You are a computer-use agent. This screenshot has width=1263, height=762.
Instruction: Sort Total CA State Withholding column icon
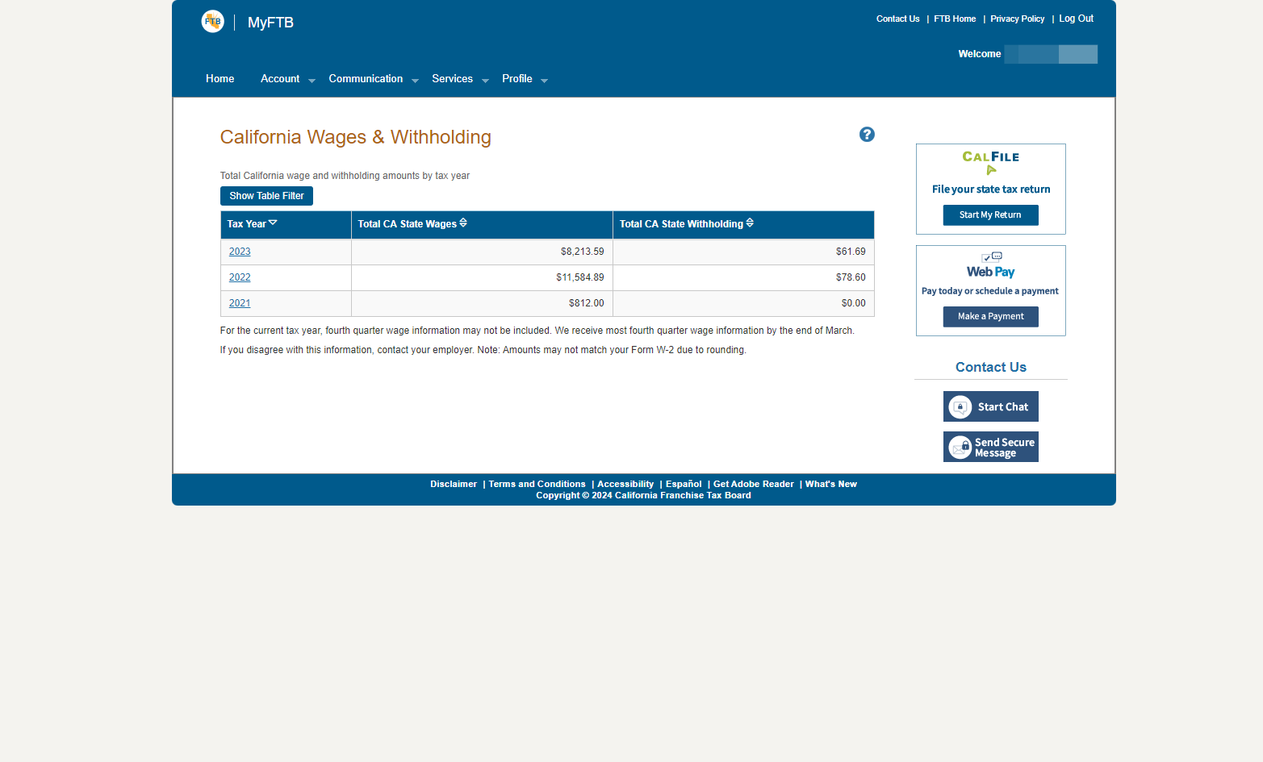pyautogui.click(x=750, y=223)
